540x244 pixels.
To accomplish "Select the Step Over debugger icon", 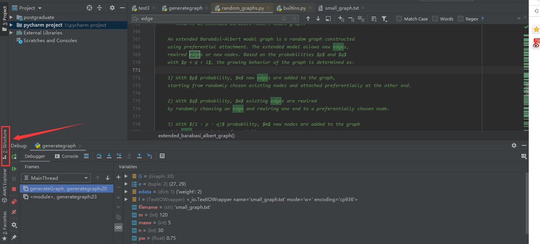I will [x=99, y=156].
